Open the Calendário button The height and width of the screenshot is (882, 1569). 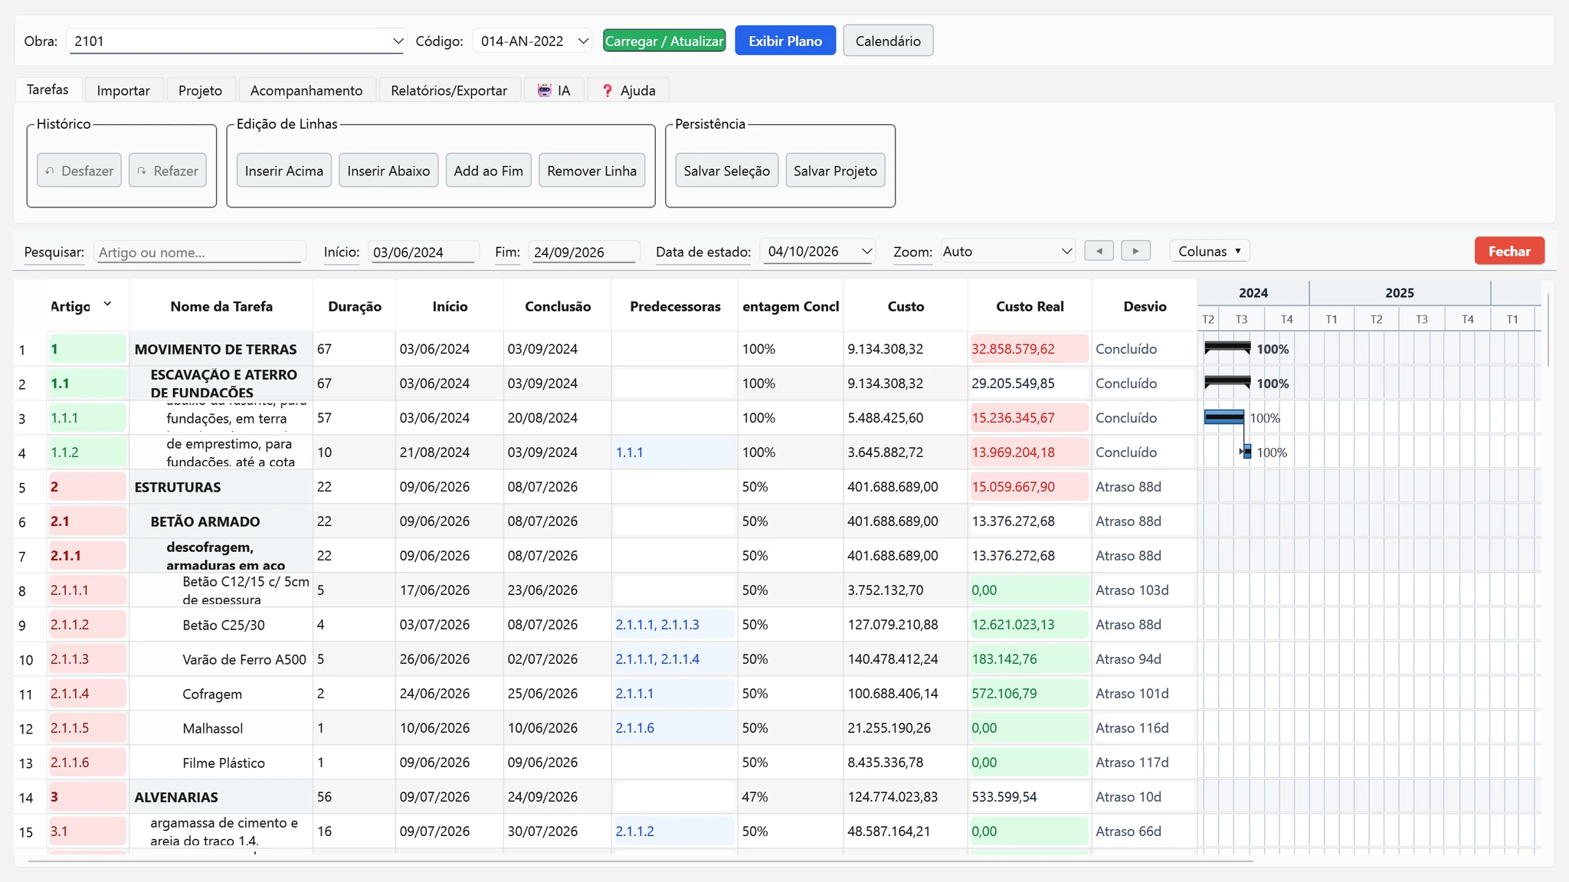tap(888, 41)
